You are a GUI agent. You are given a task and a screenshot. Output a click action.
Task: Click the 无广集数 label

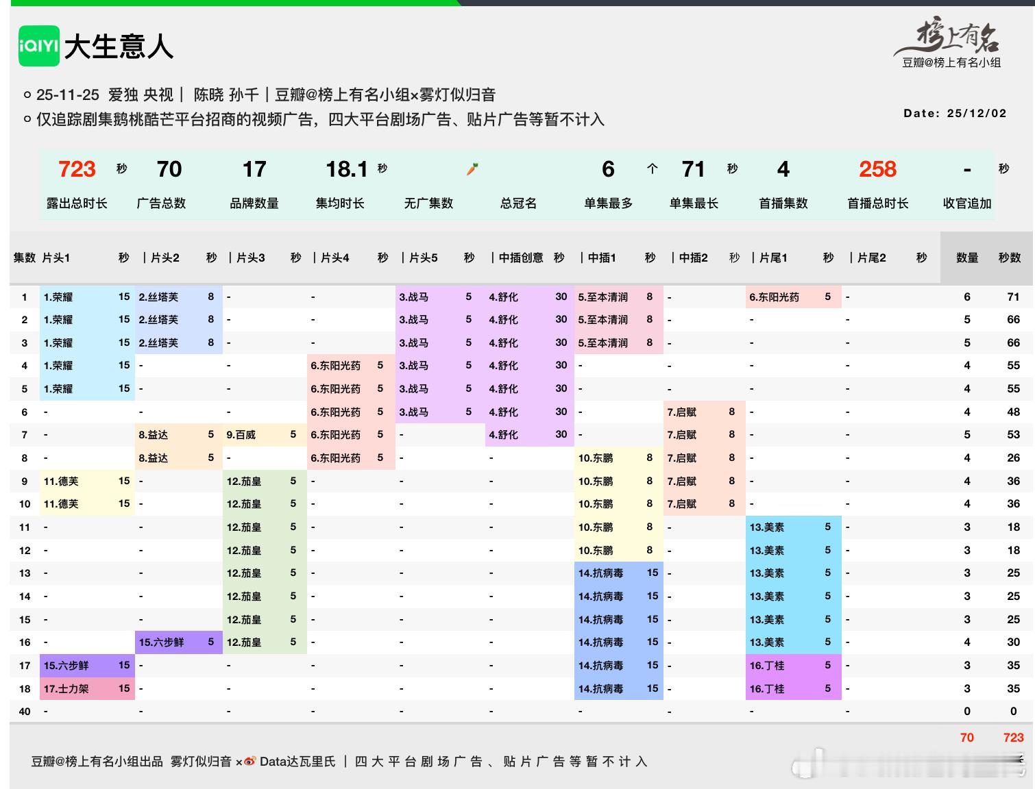[x=429, y=203]
